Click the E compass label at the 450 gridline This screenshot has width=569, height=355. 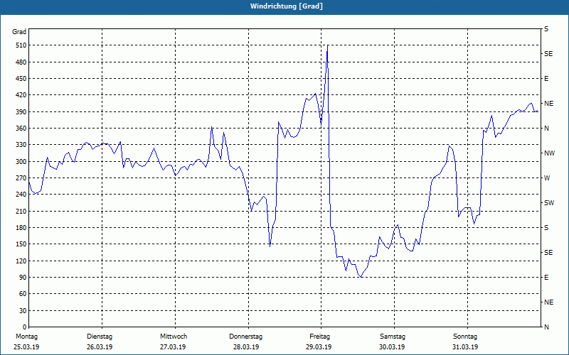tap(546, 79)
